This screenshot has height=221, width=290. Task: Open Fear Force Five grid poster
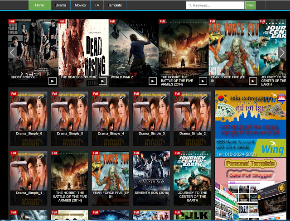coord(111,178)
